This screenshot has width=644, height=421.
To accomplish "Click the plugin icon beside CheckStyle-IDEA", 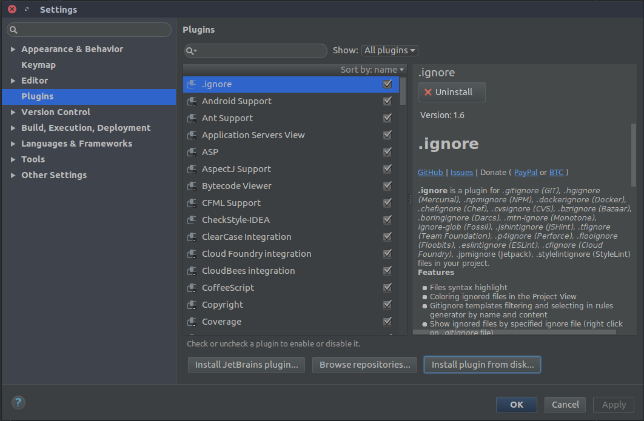I will (192, 220).
